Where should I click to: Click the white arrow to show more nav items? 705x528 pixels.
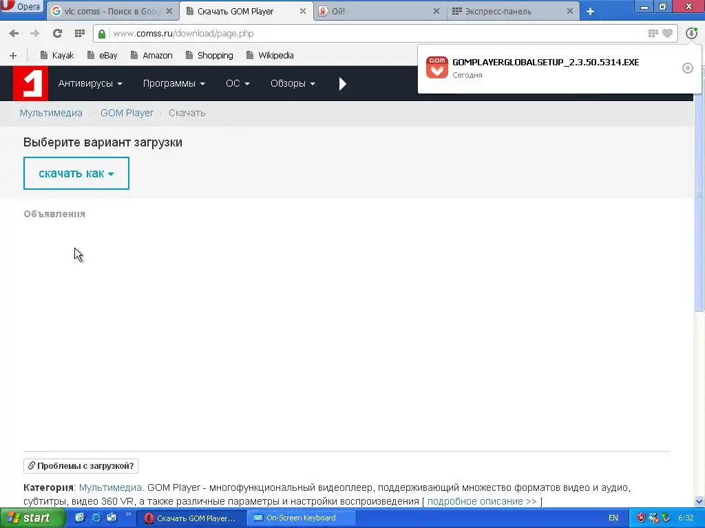click(343, 84)
